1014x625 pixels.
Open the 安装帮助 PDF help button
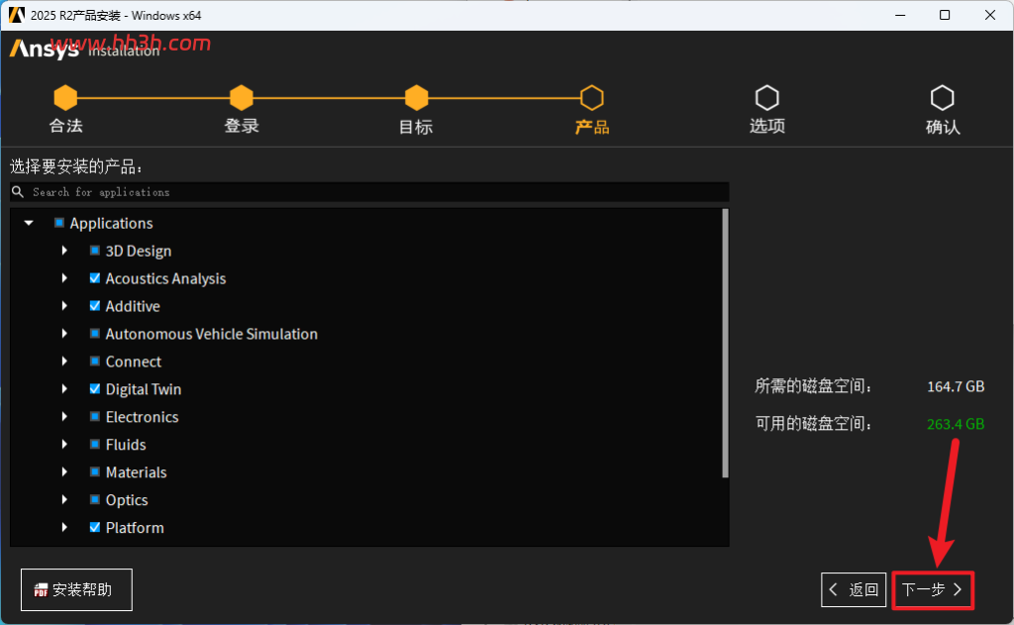(76, 589)
